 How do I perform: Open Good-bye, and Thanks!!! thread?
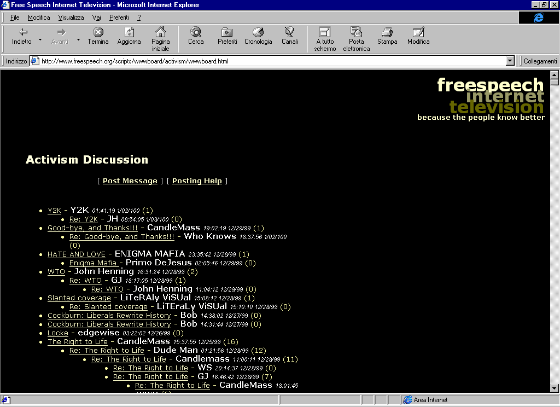pyautogui.click(x=92, y=228)
